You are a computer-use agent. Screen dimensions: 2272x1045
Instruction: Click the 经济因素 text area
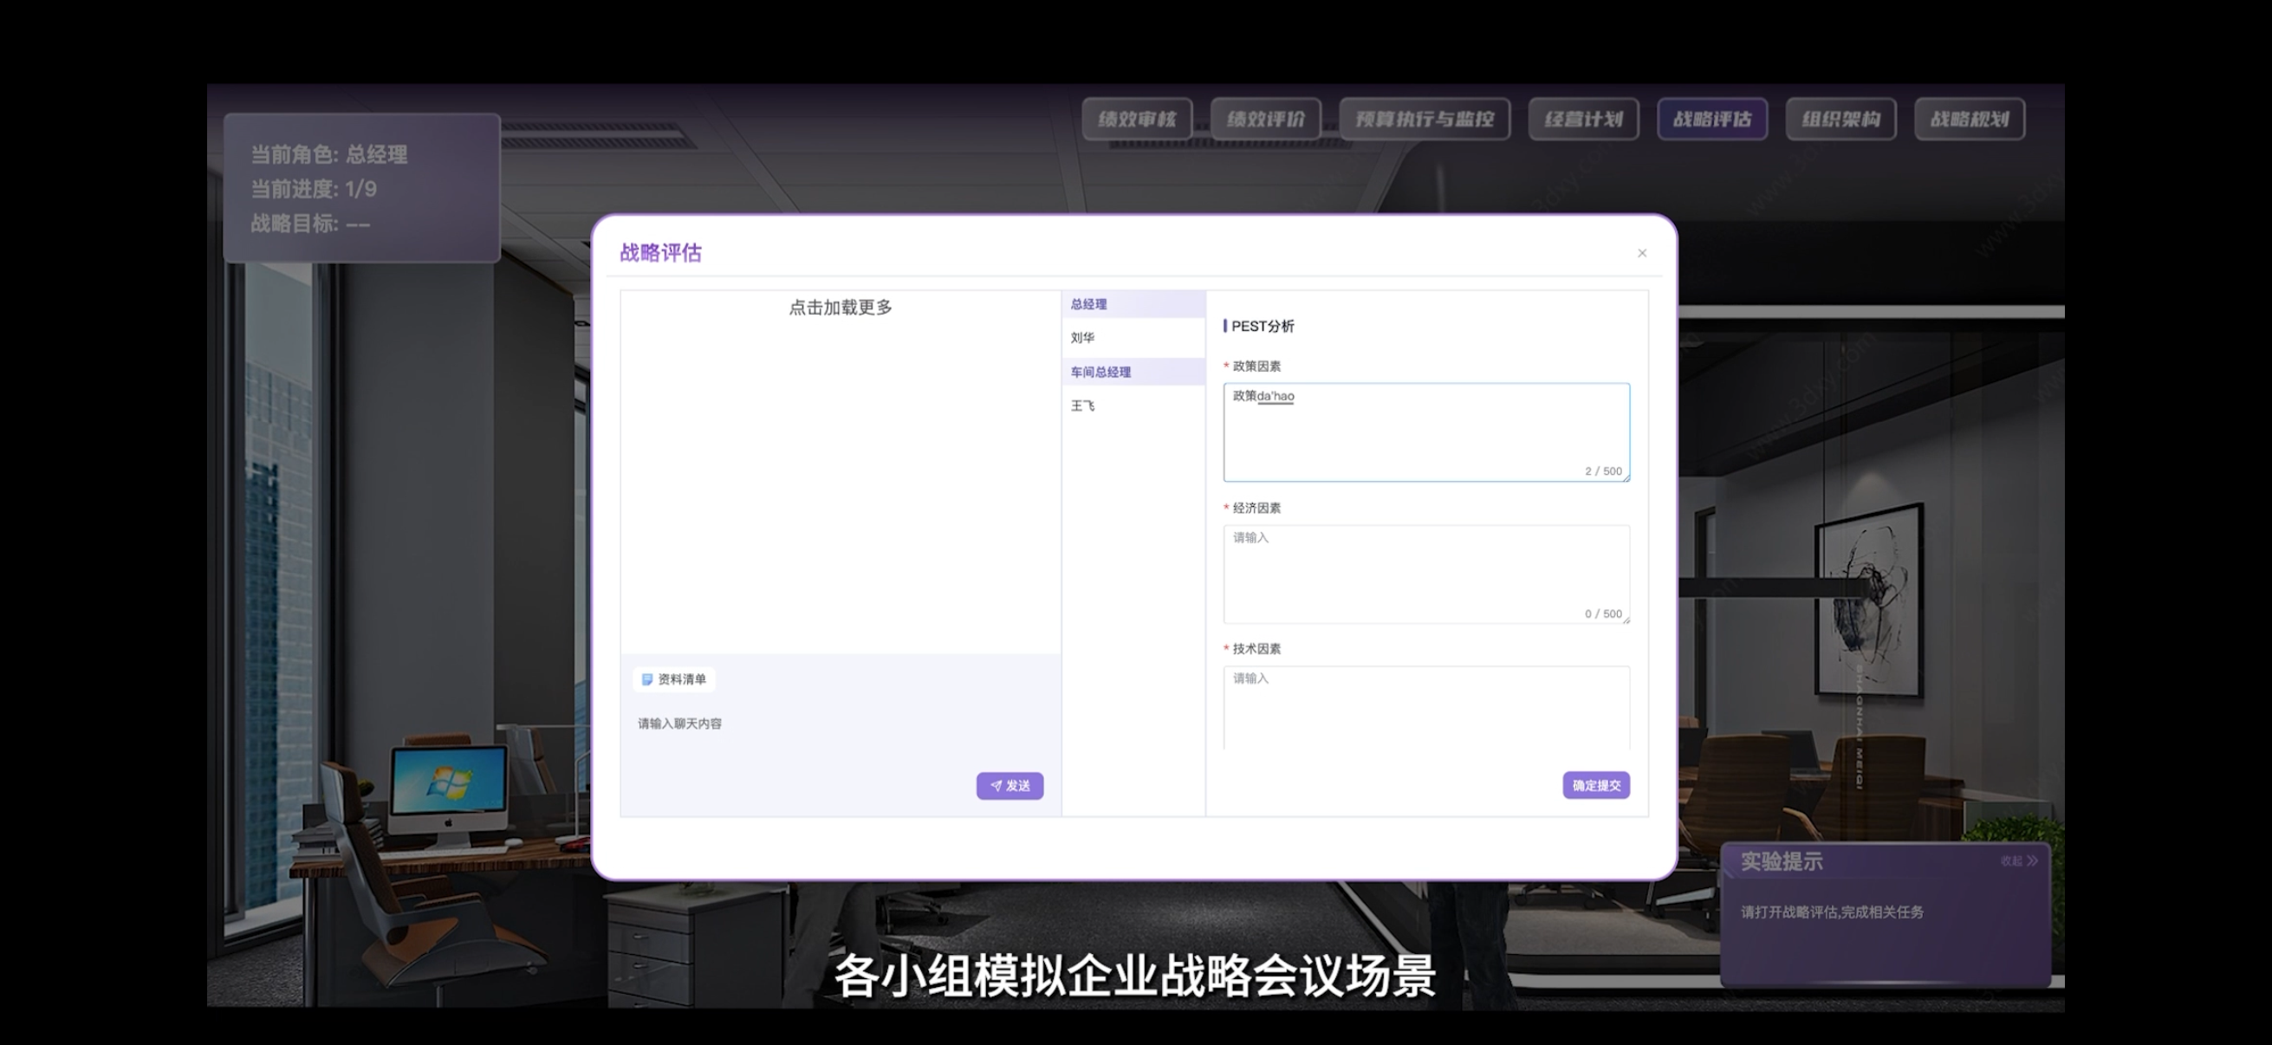(1426, 574)
